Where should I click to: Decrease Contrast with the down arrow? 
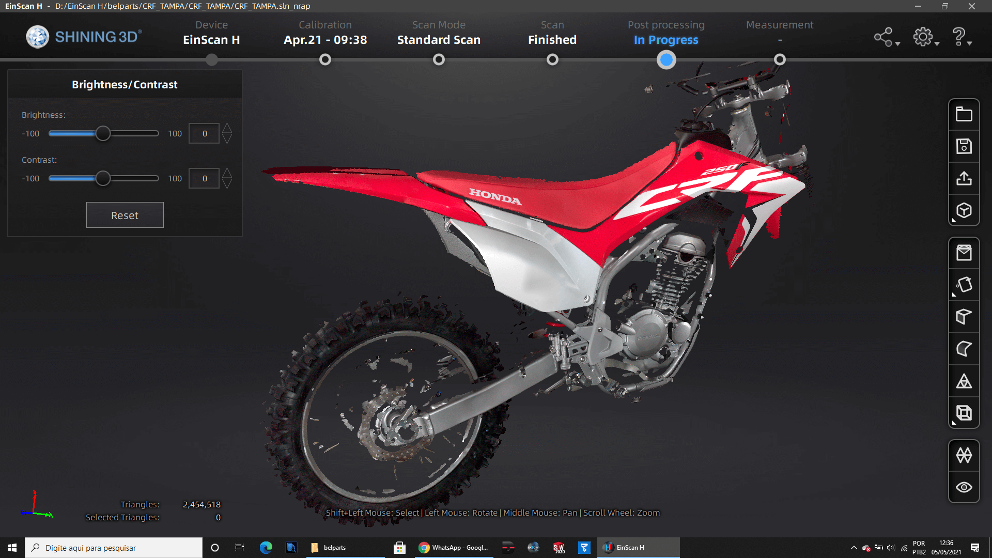[x=227, y=183]
